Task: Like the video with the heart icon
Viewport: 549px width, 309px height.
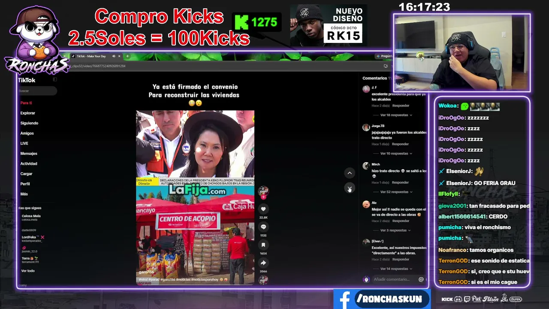Action: click(x=263, y=209)
